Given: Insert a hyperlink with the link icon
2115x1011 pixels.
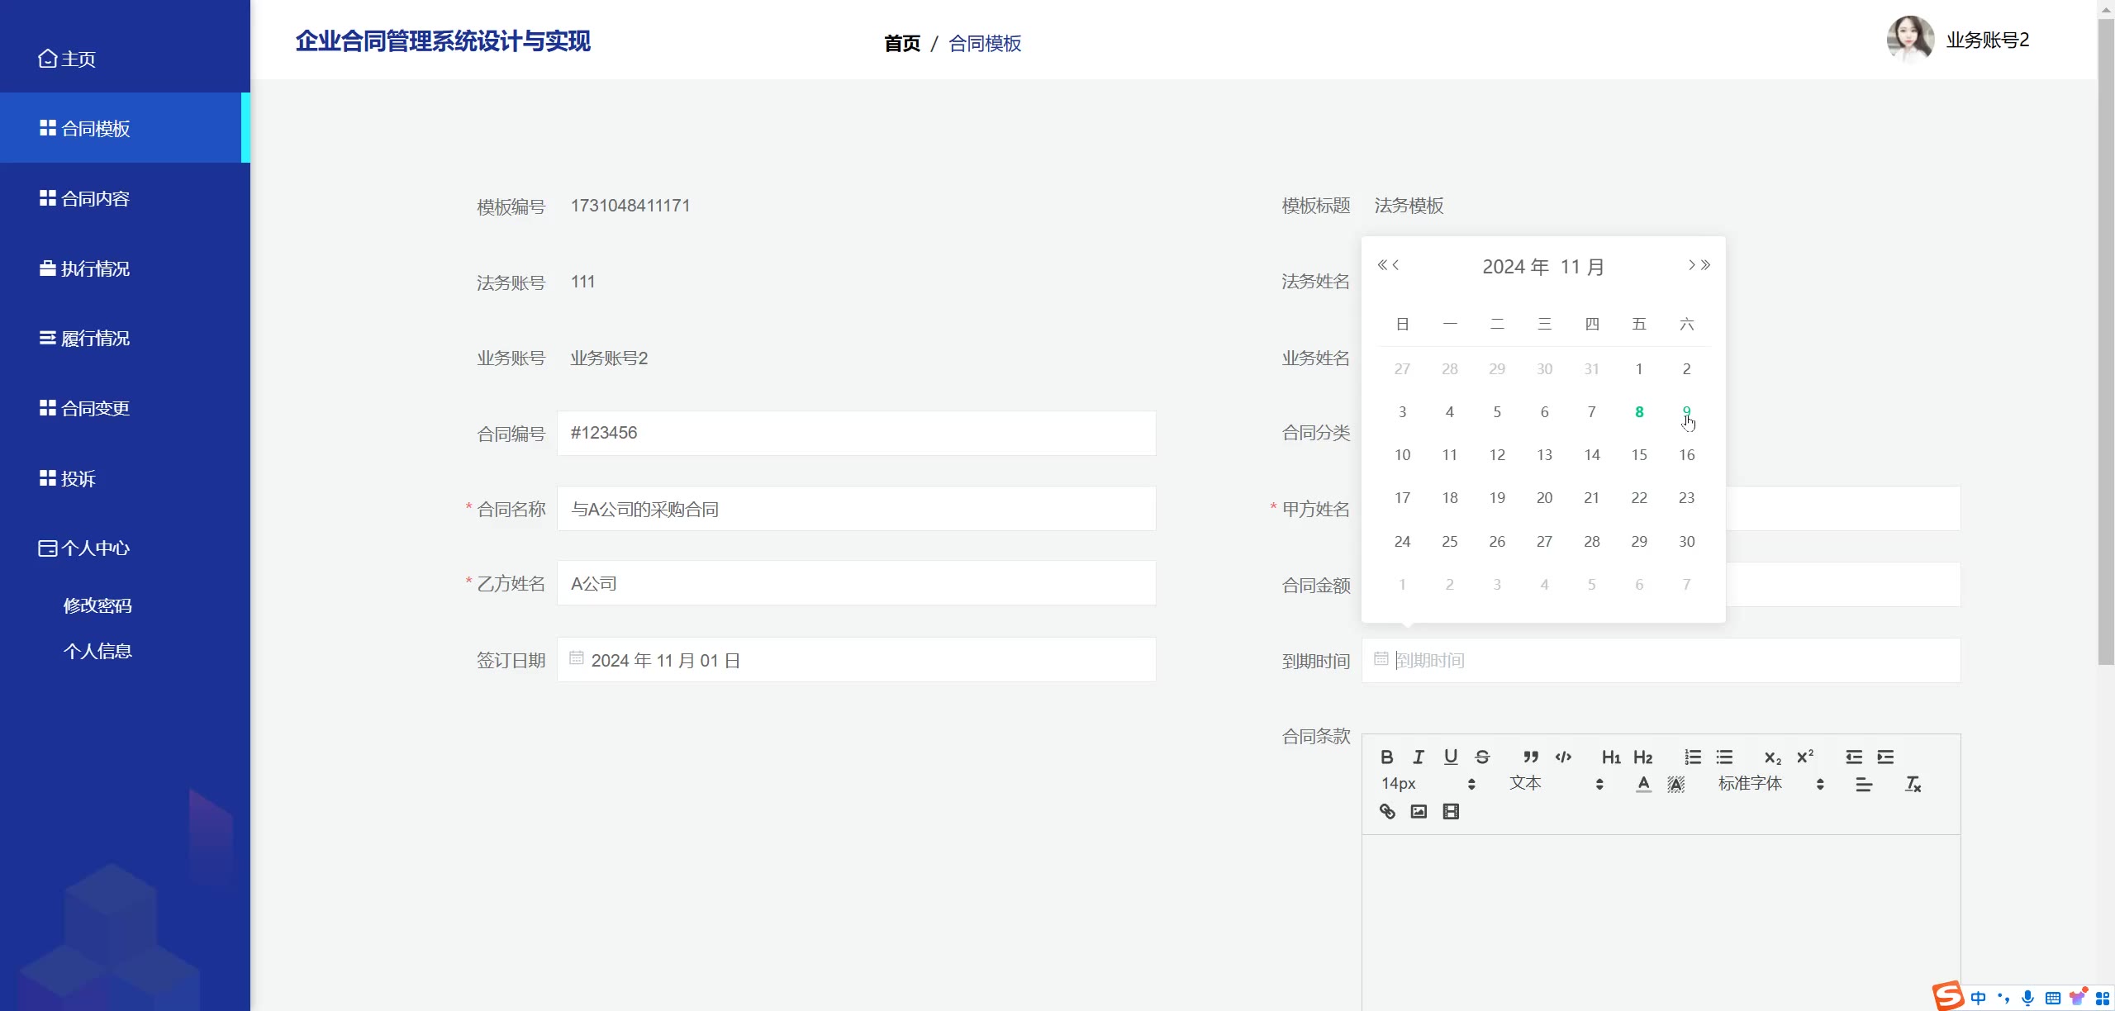Looking at the screenshot, I should [1387, 811].
